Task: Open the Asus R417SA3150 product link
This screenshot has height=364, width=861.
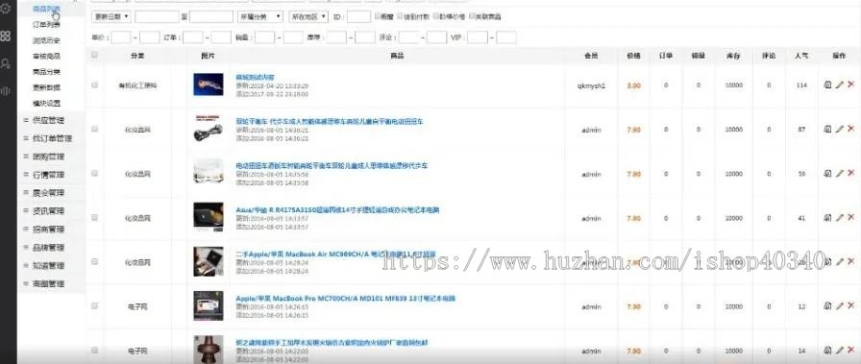Action: click(x=337, y=209)
